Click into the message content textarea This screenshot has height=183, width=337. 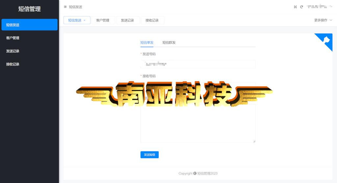tap(198, 123)
